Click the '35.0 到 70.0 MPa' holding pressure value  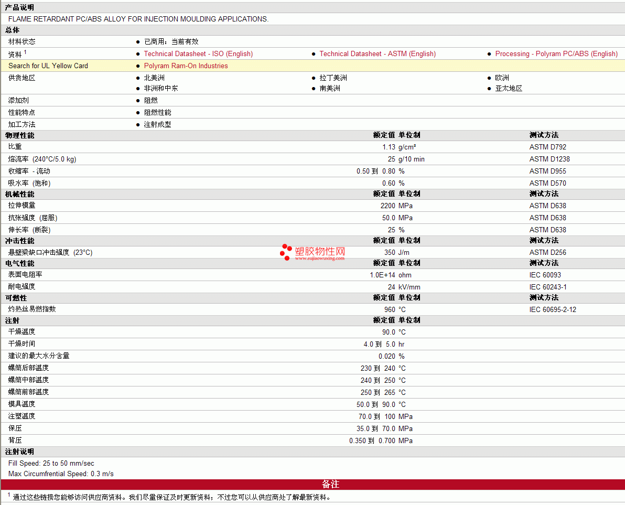tap(385, 428)
